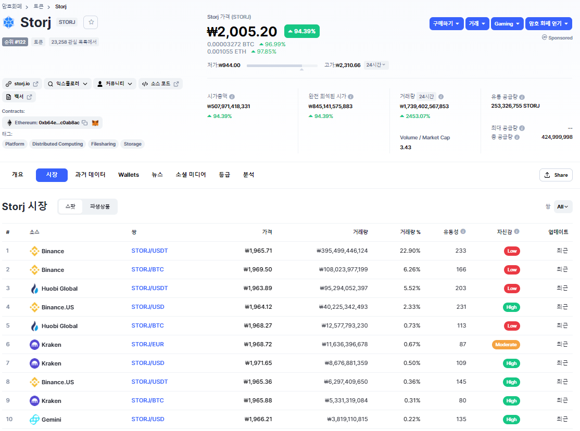The height and width of the screenshot is (431, 580).
Task: Copy the Ethereum contract address
Action: (85, 123)
